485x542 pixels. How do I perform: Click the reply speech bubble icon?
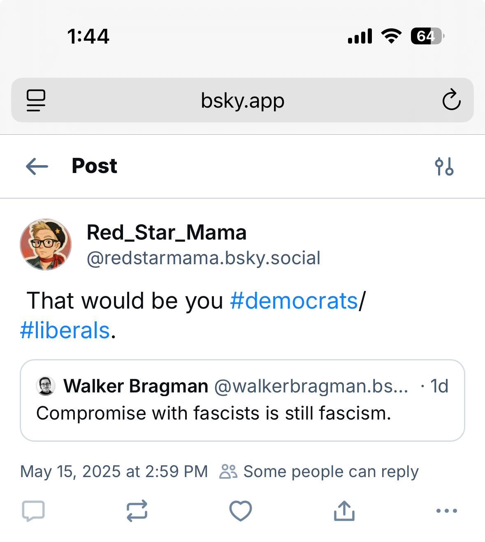tap(33, 511)
